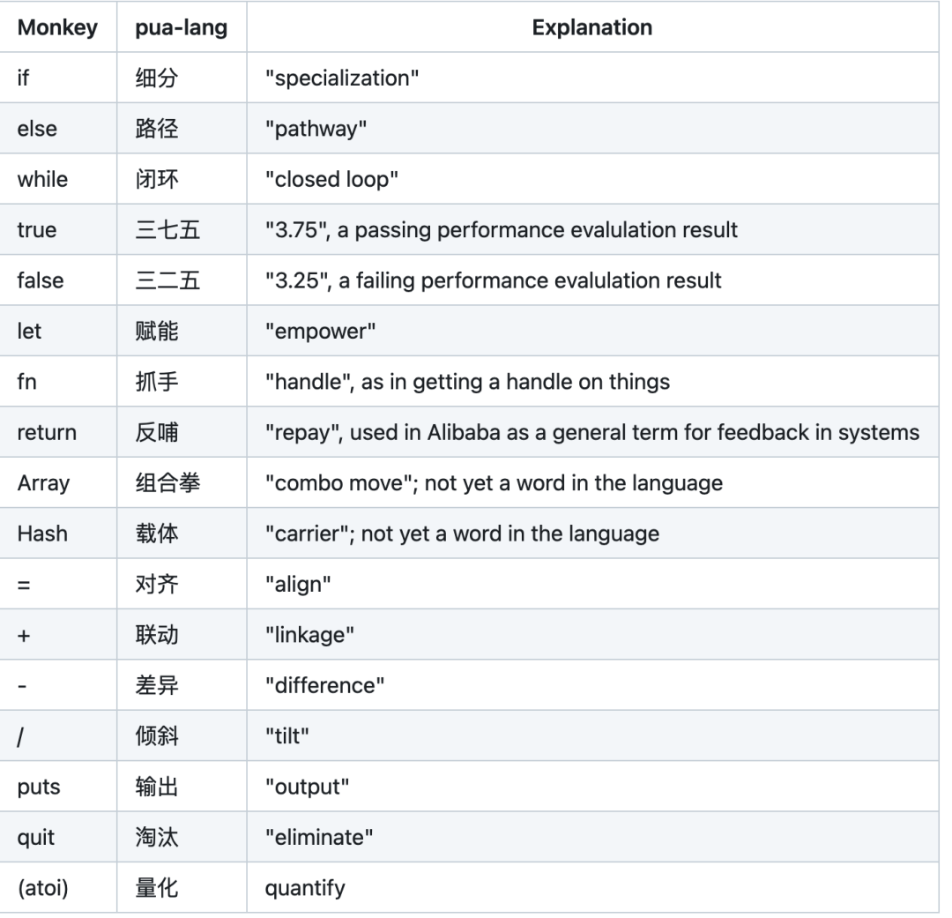Click the "Explanation" column header
Image resolution: width=952 pixels, height=918 pixels.
(x=592, y=27)
